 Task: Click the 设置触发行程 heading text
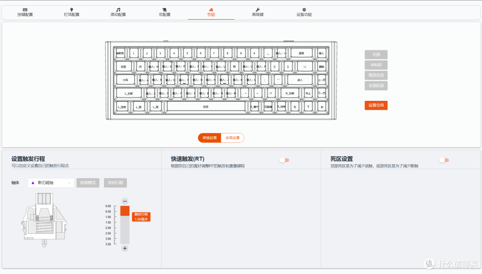(28, 159)
